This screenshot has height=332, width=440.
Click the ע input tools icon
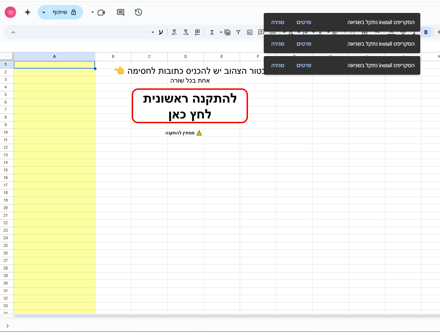pyautogui.click(x=161, y=32)
